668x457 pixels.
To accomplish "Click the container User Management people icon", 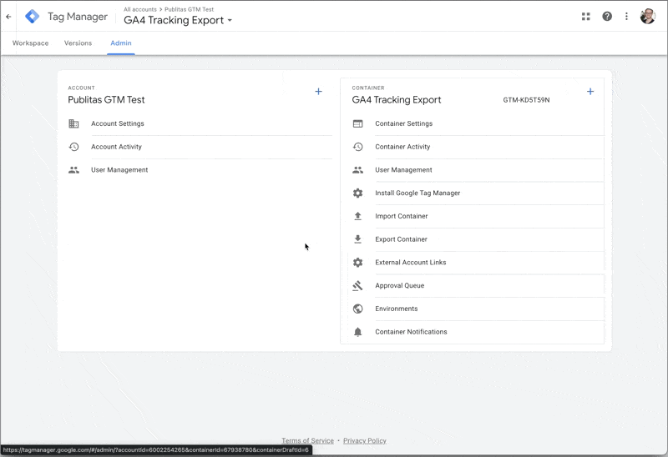I will [x=358, y=170].
